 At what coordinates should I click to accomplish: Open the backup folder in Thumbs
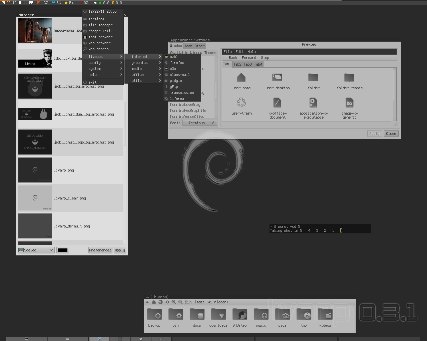(154, 314)
